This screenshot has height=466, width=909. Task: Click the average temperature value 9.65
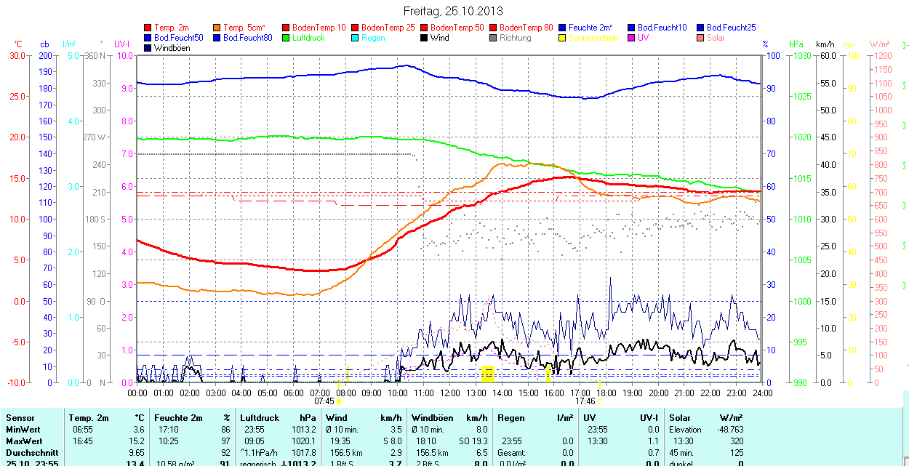(137, 453)
